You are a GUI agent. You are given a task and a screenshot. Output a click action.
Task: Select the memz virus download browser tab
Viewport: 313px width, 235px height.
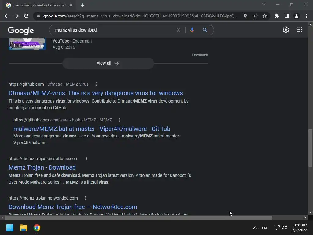[39, 5]
